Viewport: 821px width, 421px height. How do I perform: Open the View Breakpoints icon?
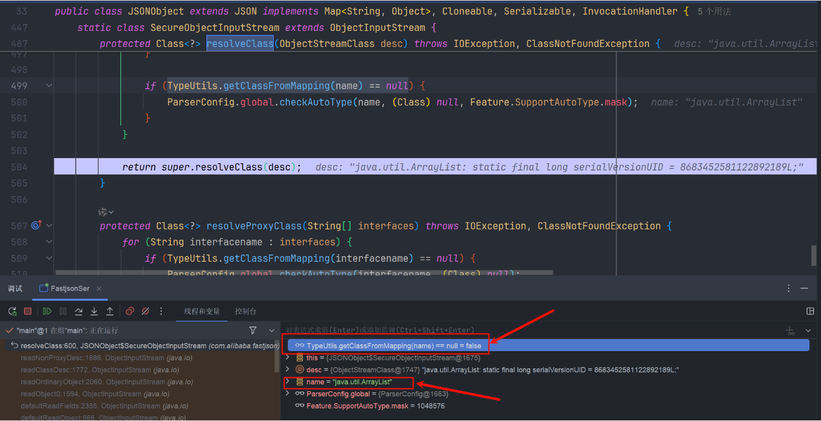(130, 311)
